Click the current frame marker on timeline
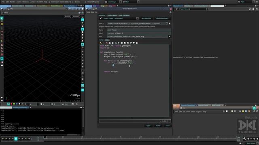Screen dimensions: 259x145 click(x=45, y=137)
